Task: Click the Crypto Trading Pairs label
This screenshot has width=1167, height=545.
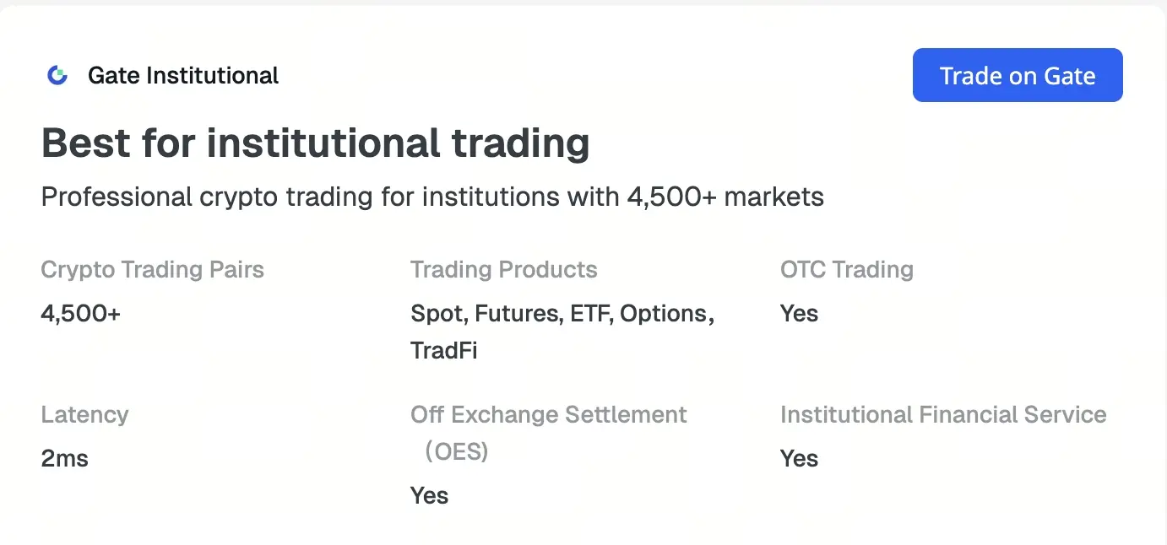Action: click(152, 270)
